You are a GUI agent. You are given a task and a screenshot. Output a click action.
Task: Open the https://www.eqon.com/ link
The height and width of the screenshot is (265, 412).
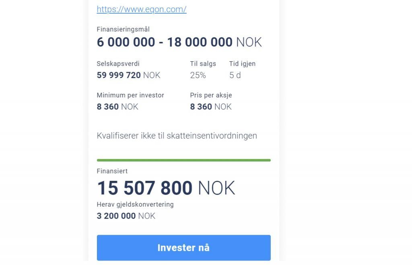pos(141,9)
